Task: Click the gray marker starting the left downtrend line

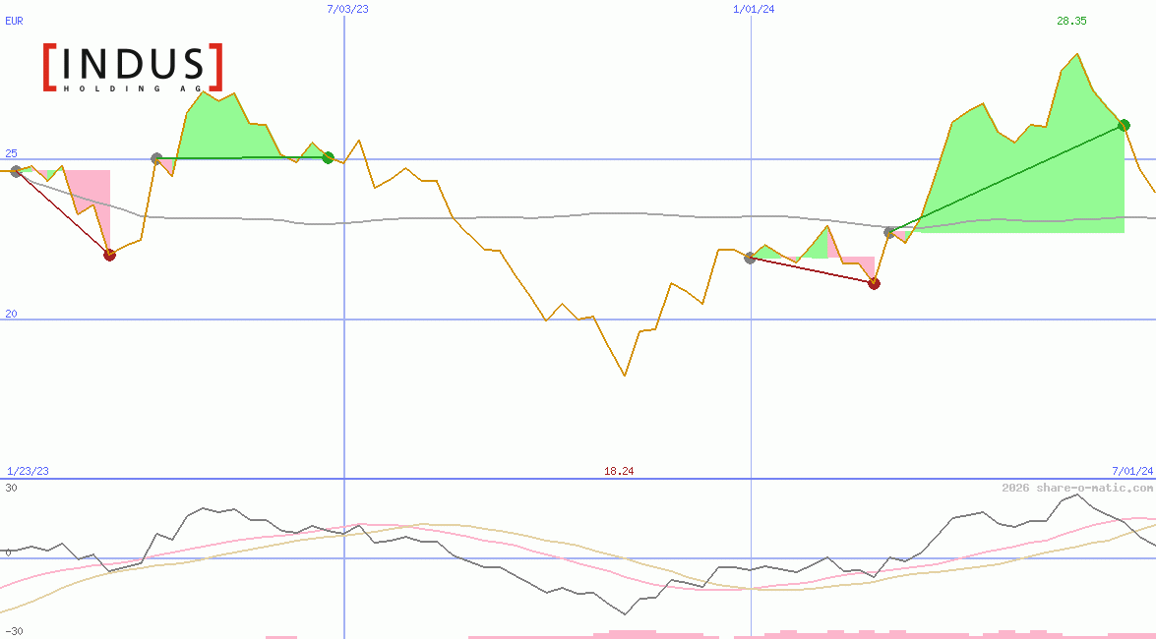Action: coord(14,170)
